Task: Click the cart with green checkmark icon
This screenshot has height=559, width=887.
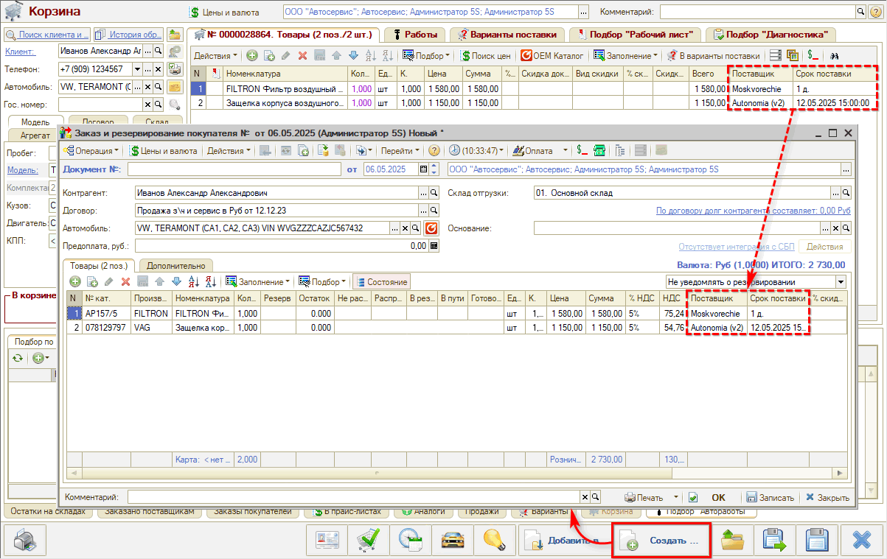Action: click(367, 541)
